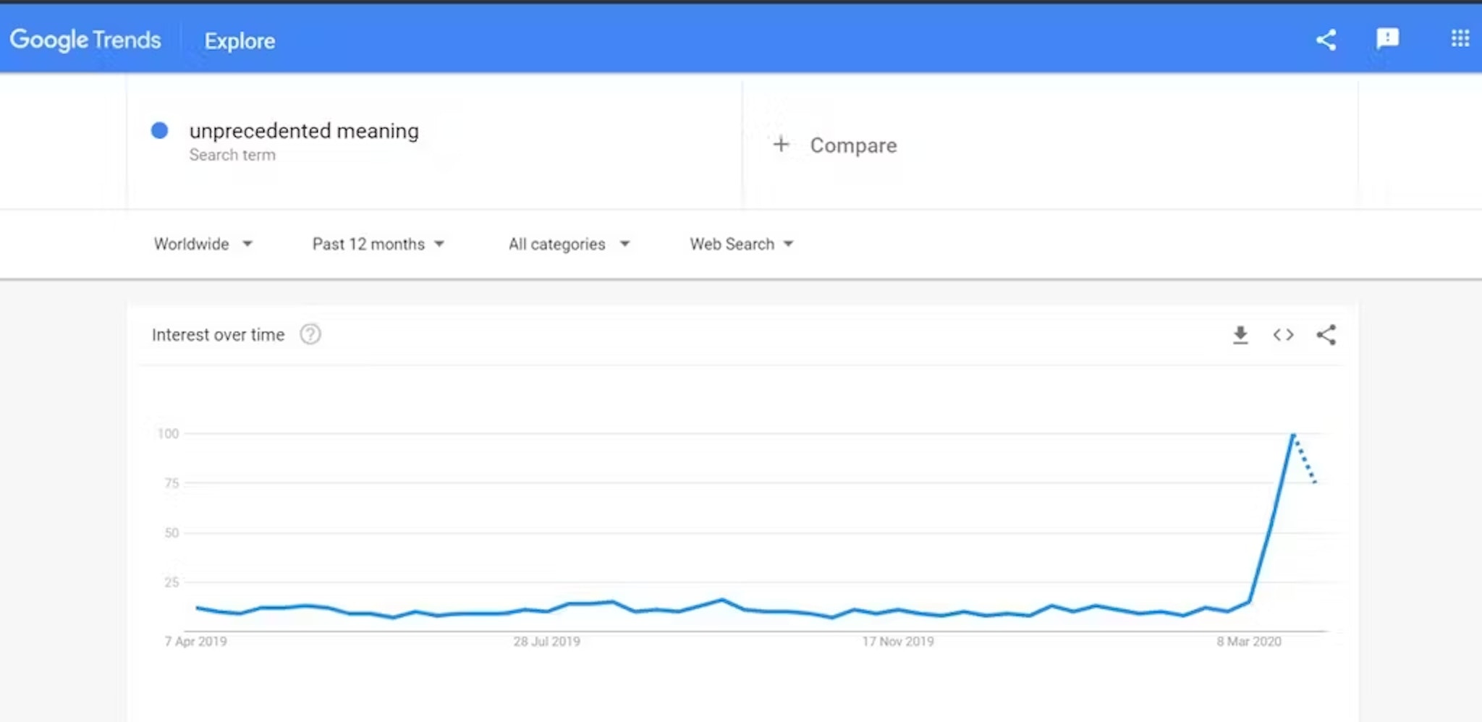The width and height of the screenshot is (1482, 722).
Task: Click the dotted forecast line segment
Action: tap(1305, 460)
